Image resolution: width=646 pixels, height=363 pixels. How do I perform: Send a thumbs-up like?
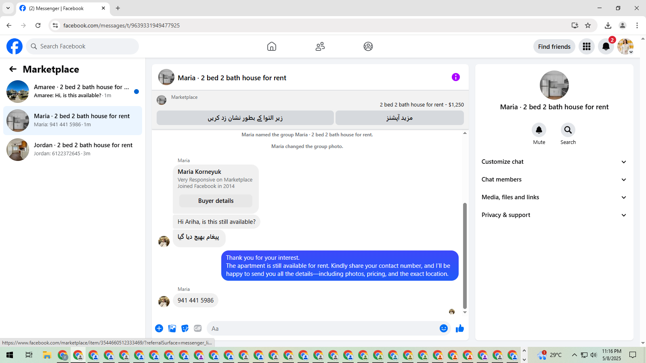(x=460, y=328)
